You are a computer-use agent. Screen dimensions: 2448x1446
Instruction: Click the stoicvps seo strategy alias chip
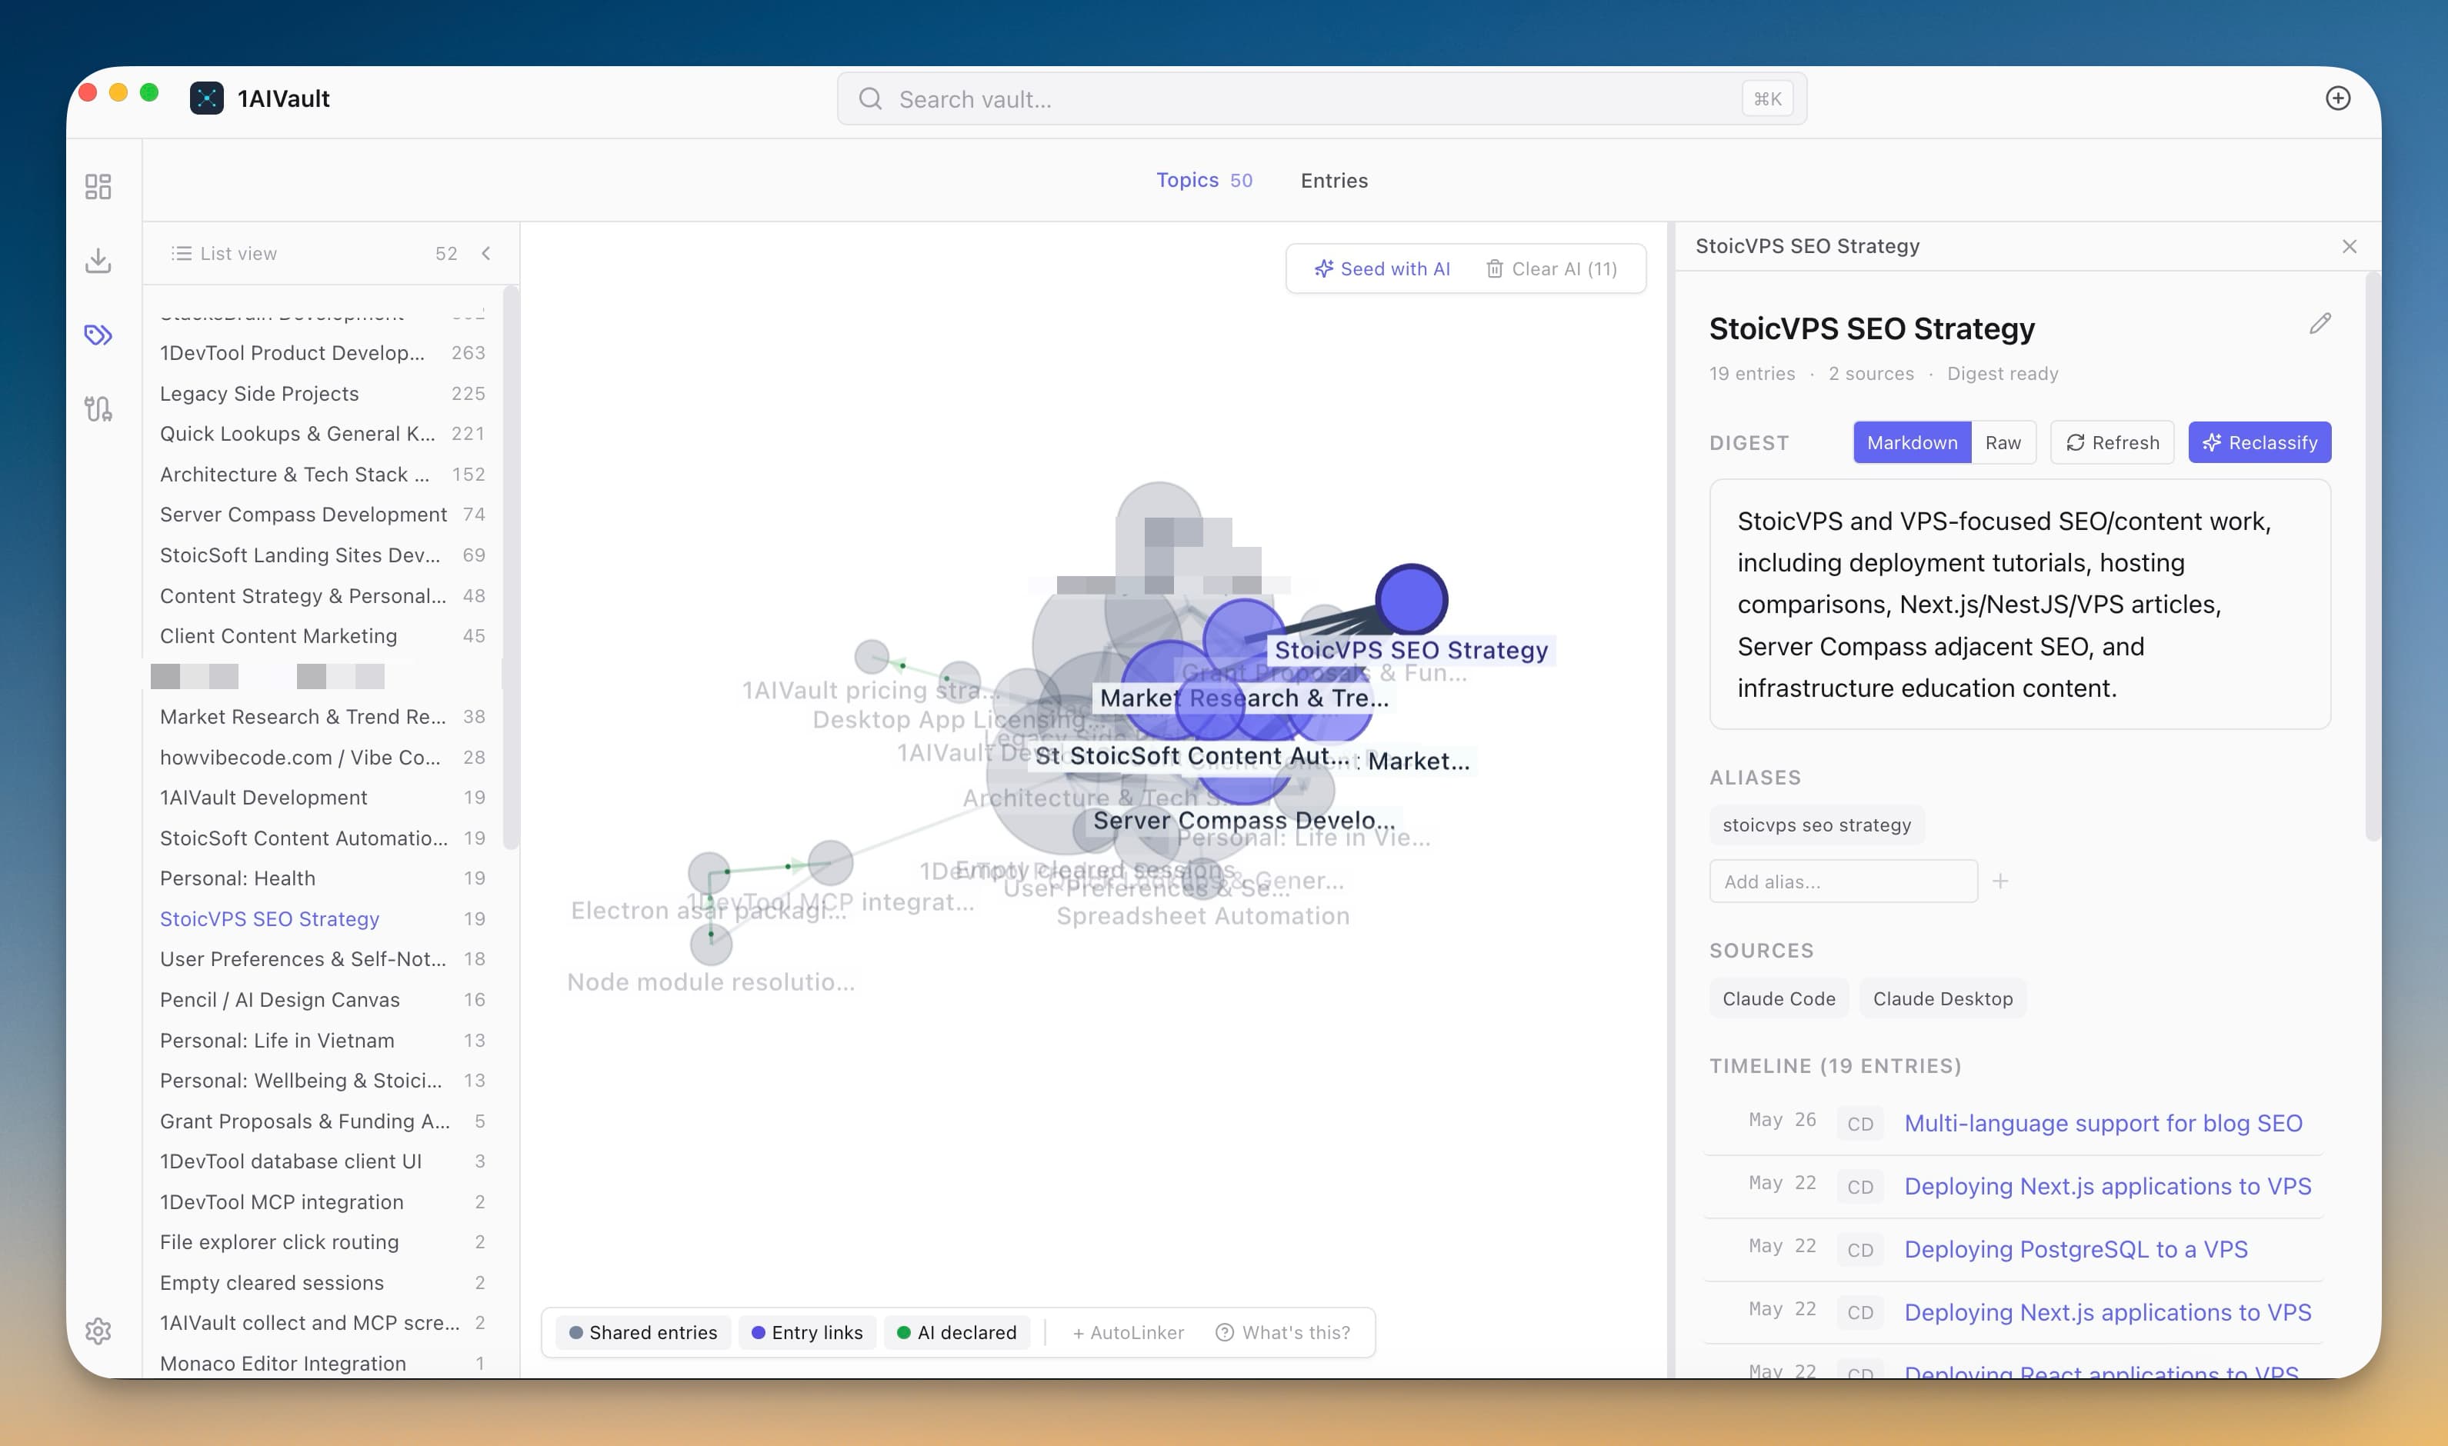(x=1816, y=825)
